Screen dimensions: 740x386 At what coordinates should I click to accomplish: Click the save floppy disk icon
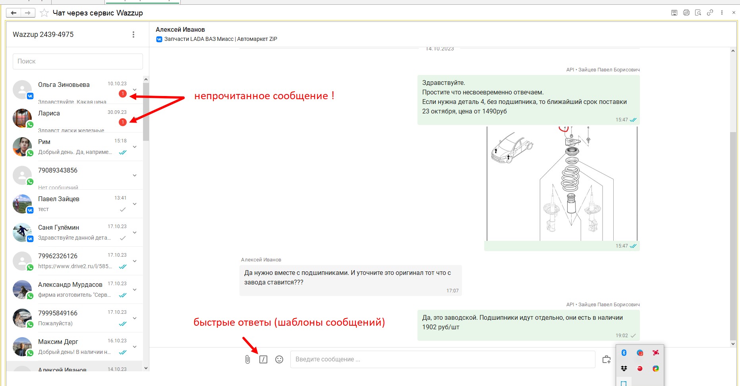tap(674, 13)
